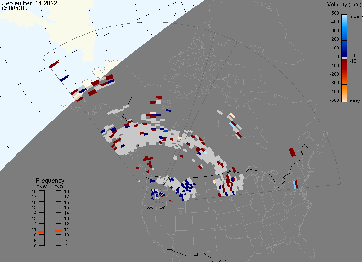Click the "cvw" radar station label on the map

[x=150, y=207]
